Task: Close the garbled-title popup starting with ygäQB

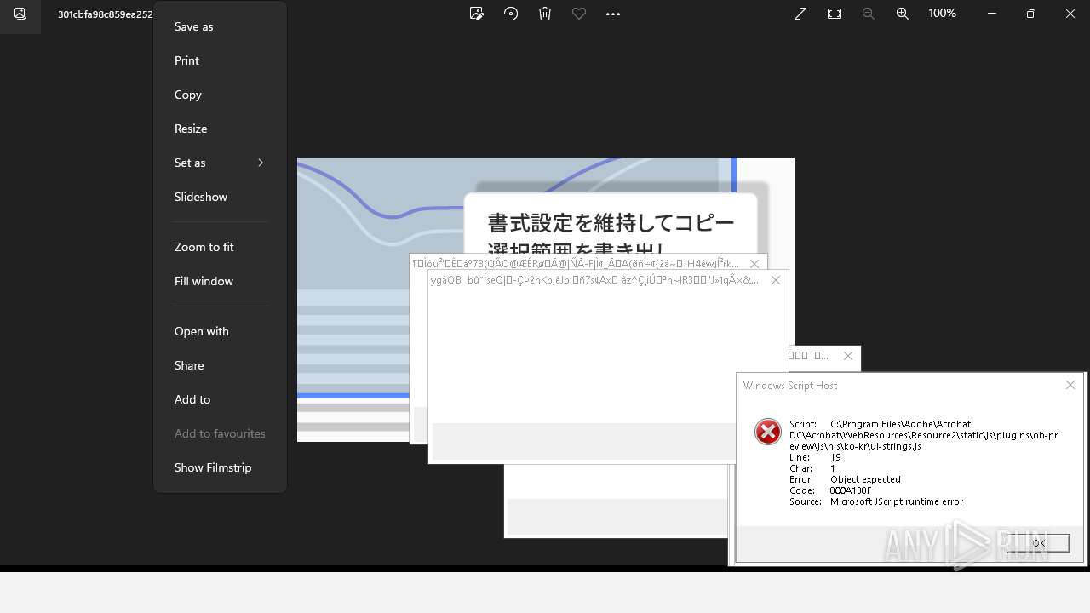Action: pos(776,280)
